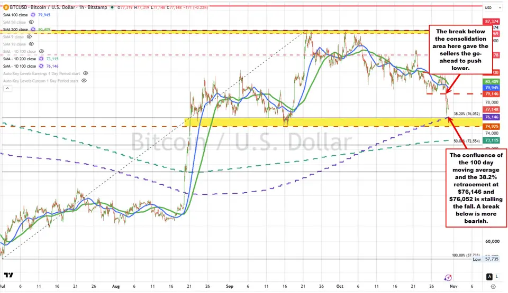Show the hidden SMA 9 close indicator
This screenshot has height=293, width=508.
tap(29, 37)
